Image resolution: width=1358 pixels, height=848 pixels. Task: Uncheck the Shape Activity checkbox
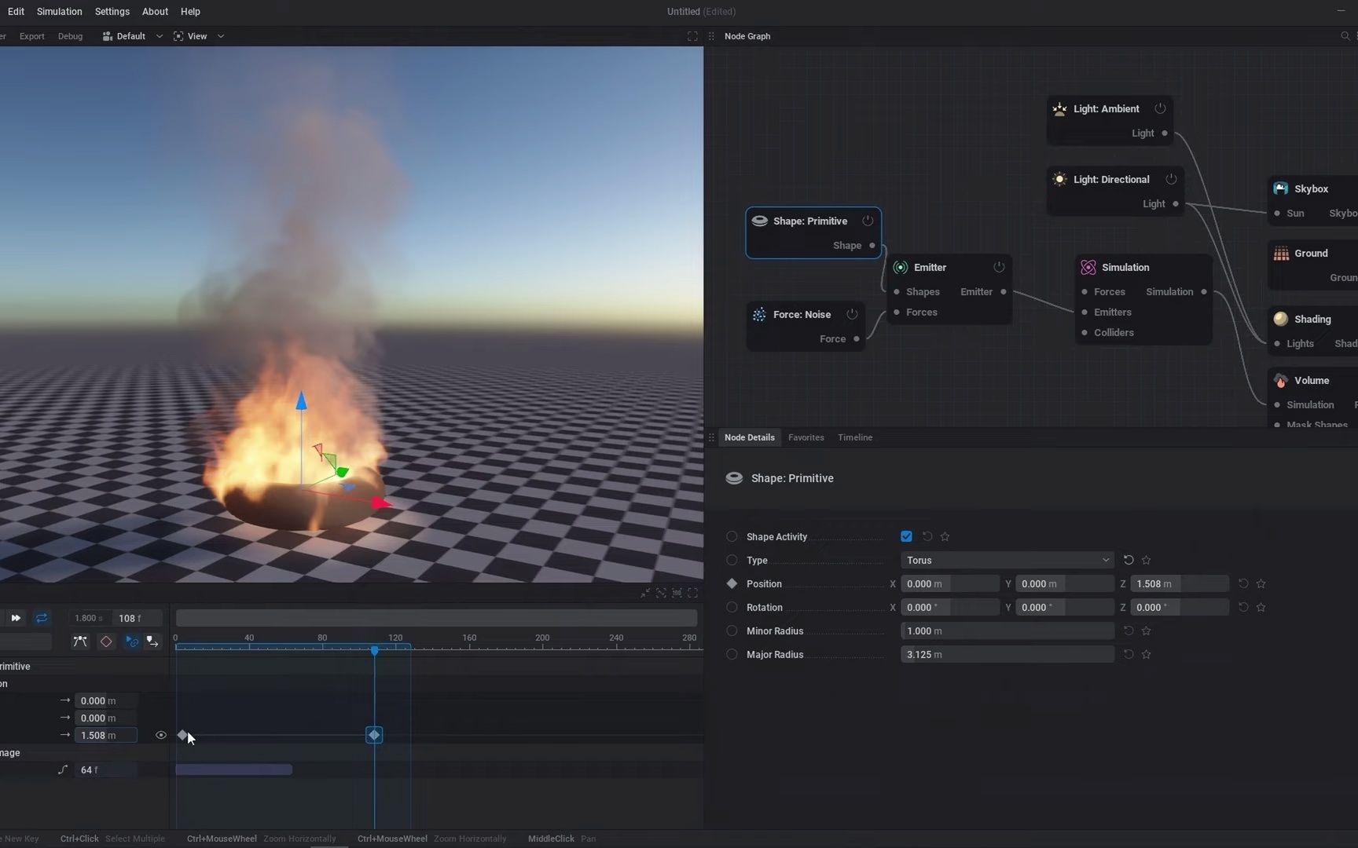906,536
